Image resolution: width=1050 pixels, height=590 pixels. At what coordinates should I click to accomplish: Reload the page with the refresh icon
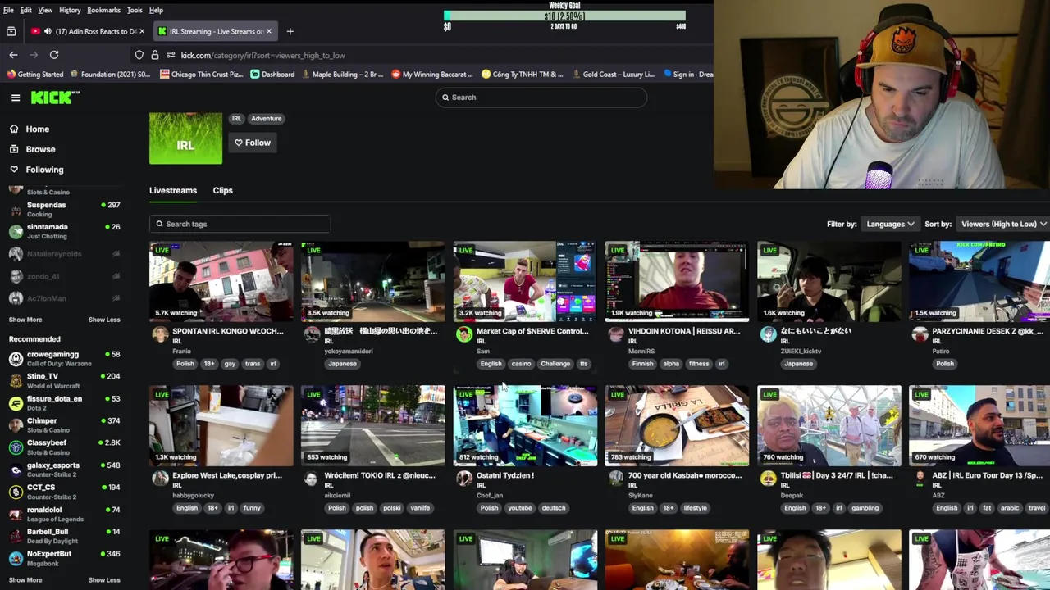tap(54, 55)
